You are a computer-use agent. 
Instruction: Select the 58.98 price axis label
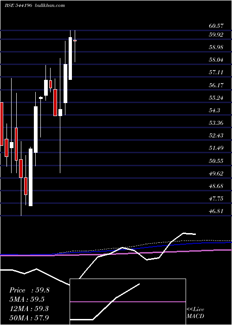pyautogui.click(x=216, y=47)
